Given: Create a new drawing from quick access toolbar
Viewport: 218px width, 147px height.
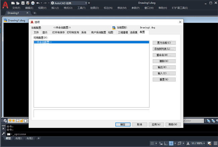Looking at the screenshot, I should click(13, 3).
